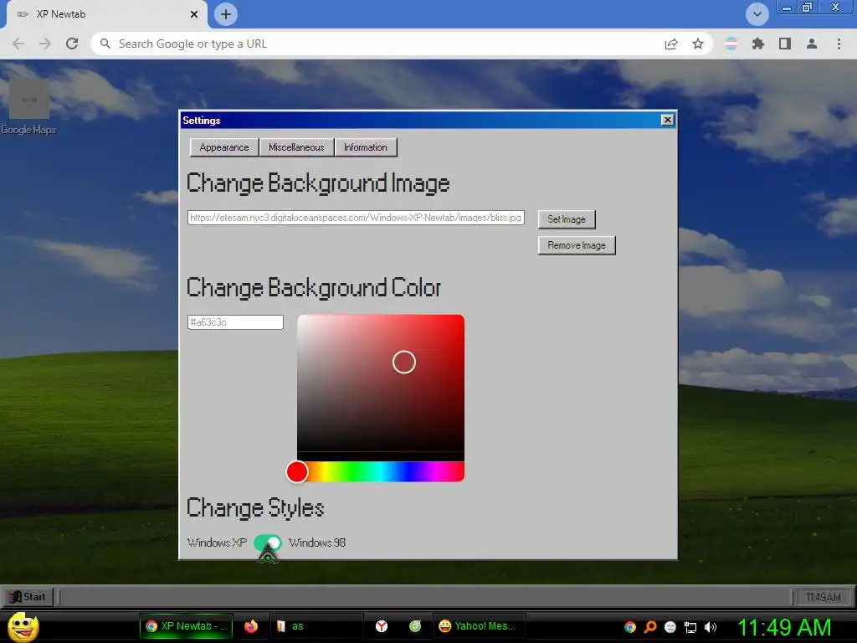The height and width of the screenshot is (643, 857).
Task: Close the XP Newtab browser tab
Action: [x=194, y=14]
